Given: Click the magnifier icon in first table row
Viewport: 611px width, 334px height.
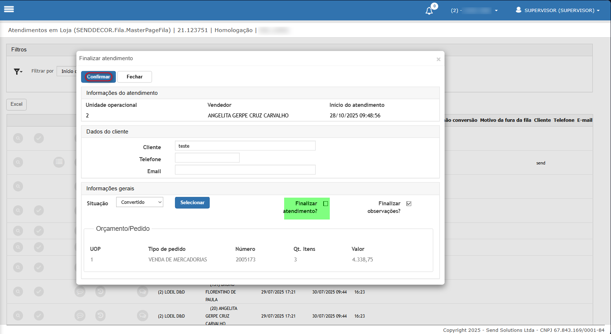Looking at the screenshot, I should (18, 138).
